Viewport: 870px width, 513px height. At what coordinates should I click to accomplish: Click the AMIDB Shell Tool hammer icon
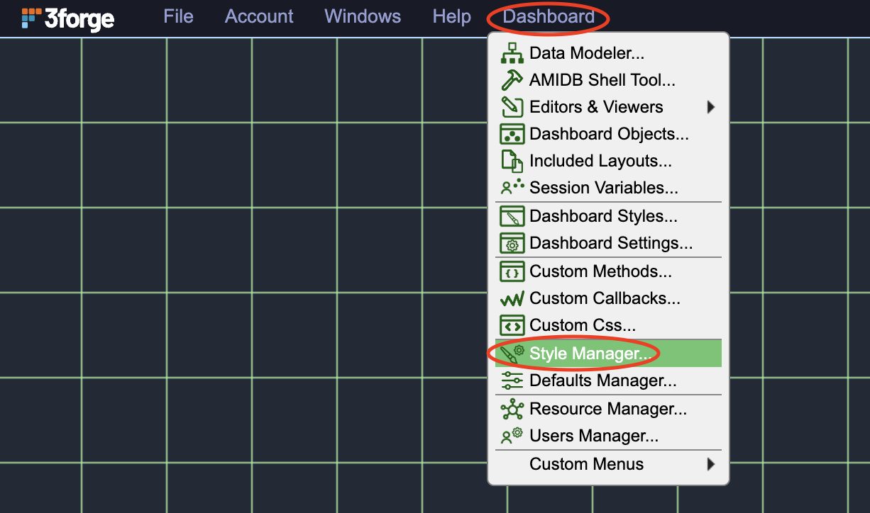pos(512,80)
